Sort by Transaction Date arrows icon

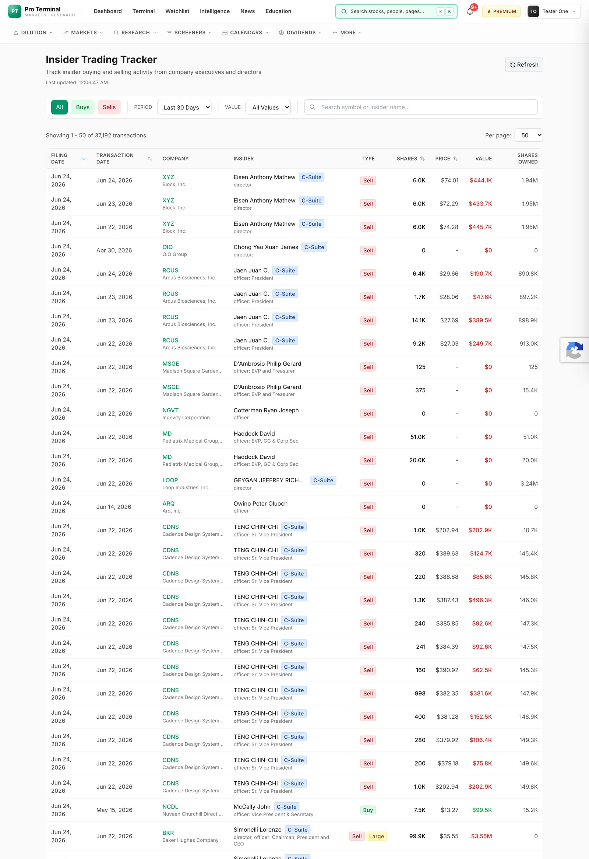pyautogui.click(x=150, y=159)
